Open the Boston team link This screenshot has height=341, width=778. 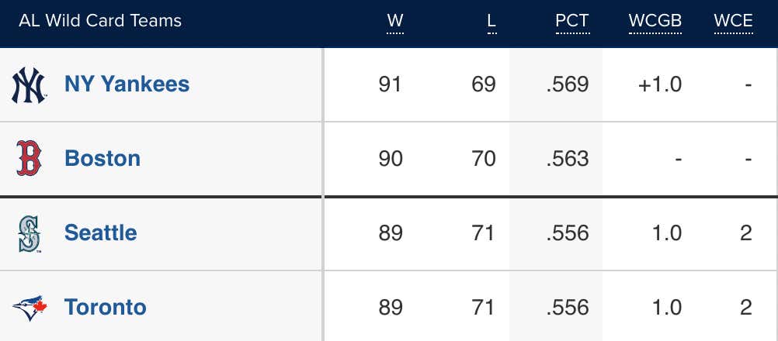click(x=102, y=158)
